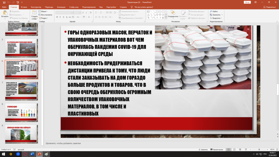The height and width of the screenshot is (157, 279).
Task: Open the Opera browser from the taskbar
Action: point(25,154)
